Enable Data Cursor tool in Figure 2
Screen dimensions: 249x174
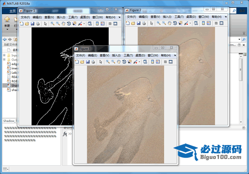pyautogui.click(x=180, y=23)
